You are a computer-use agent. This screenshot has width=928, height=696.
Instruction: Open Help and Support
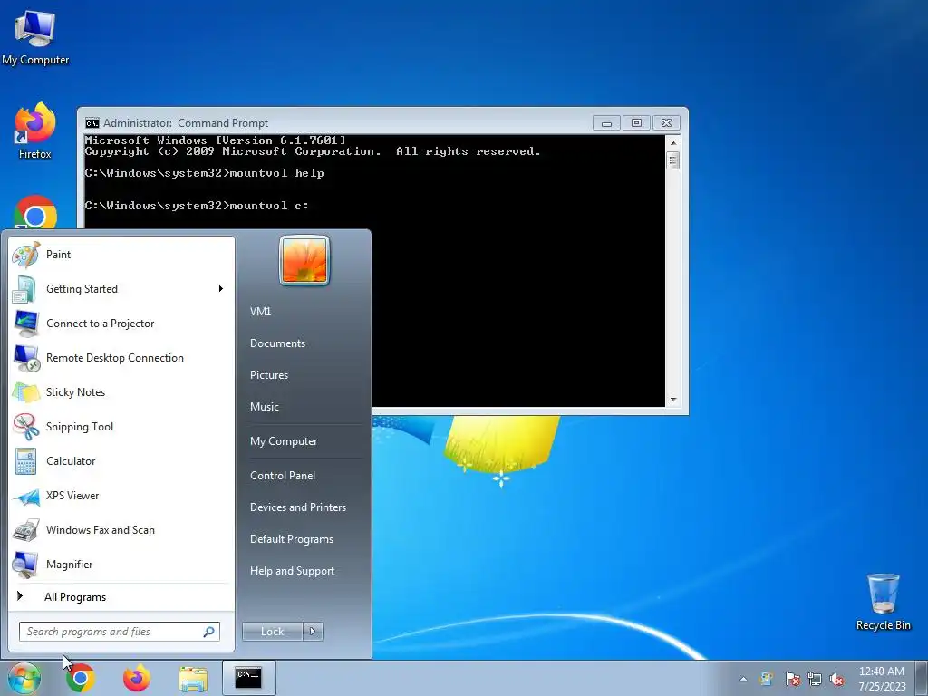point(292,571)
